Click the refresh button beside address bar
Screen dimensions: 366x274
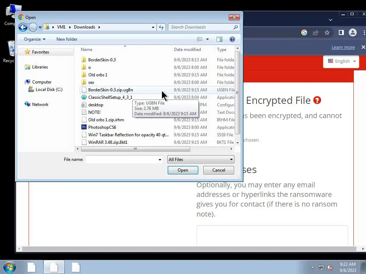click(161, 27)
